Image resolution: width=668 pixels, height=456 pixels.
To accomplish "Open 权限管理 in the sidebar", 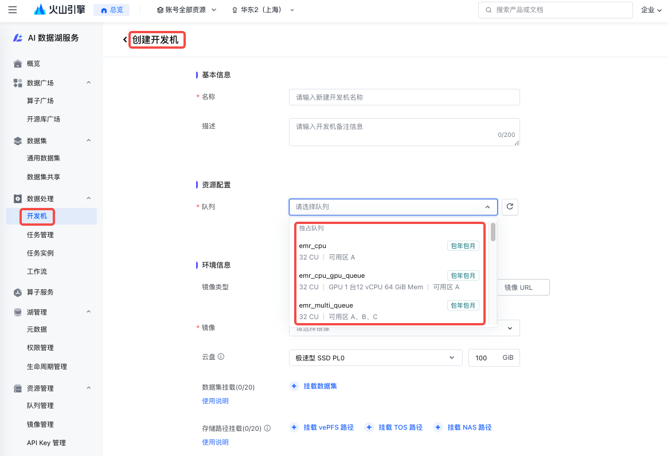I will (x=40, y=348).
